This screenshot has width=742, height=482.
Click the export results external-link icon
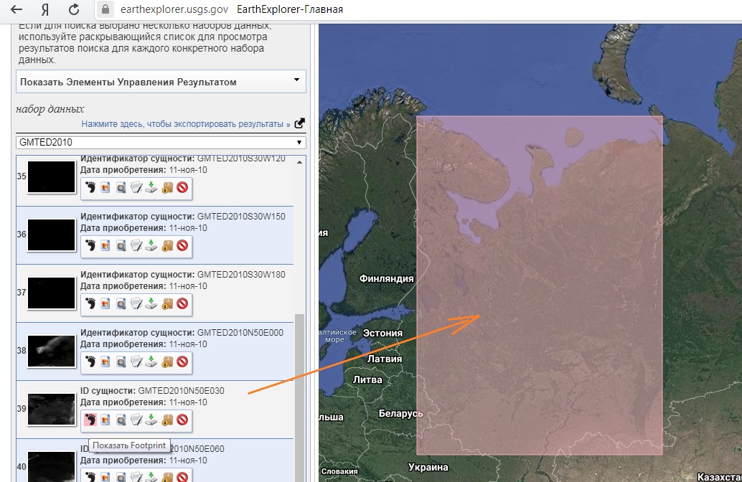[300, 123]
